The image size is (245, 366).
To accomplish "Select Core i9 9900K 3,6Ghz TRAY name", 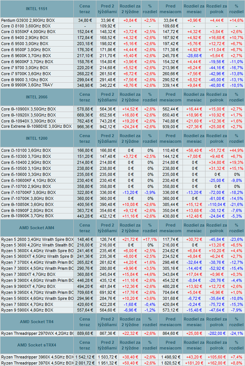I will [x=27, y=85].
